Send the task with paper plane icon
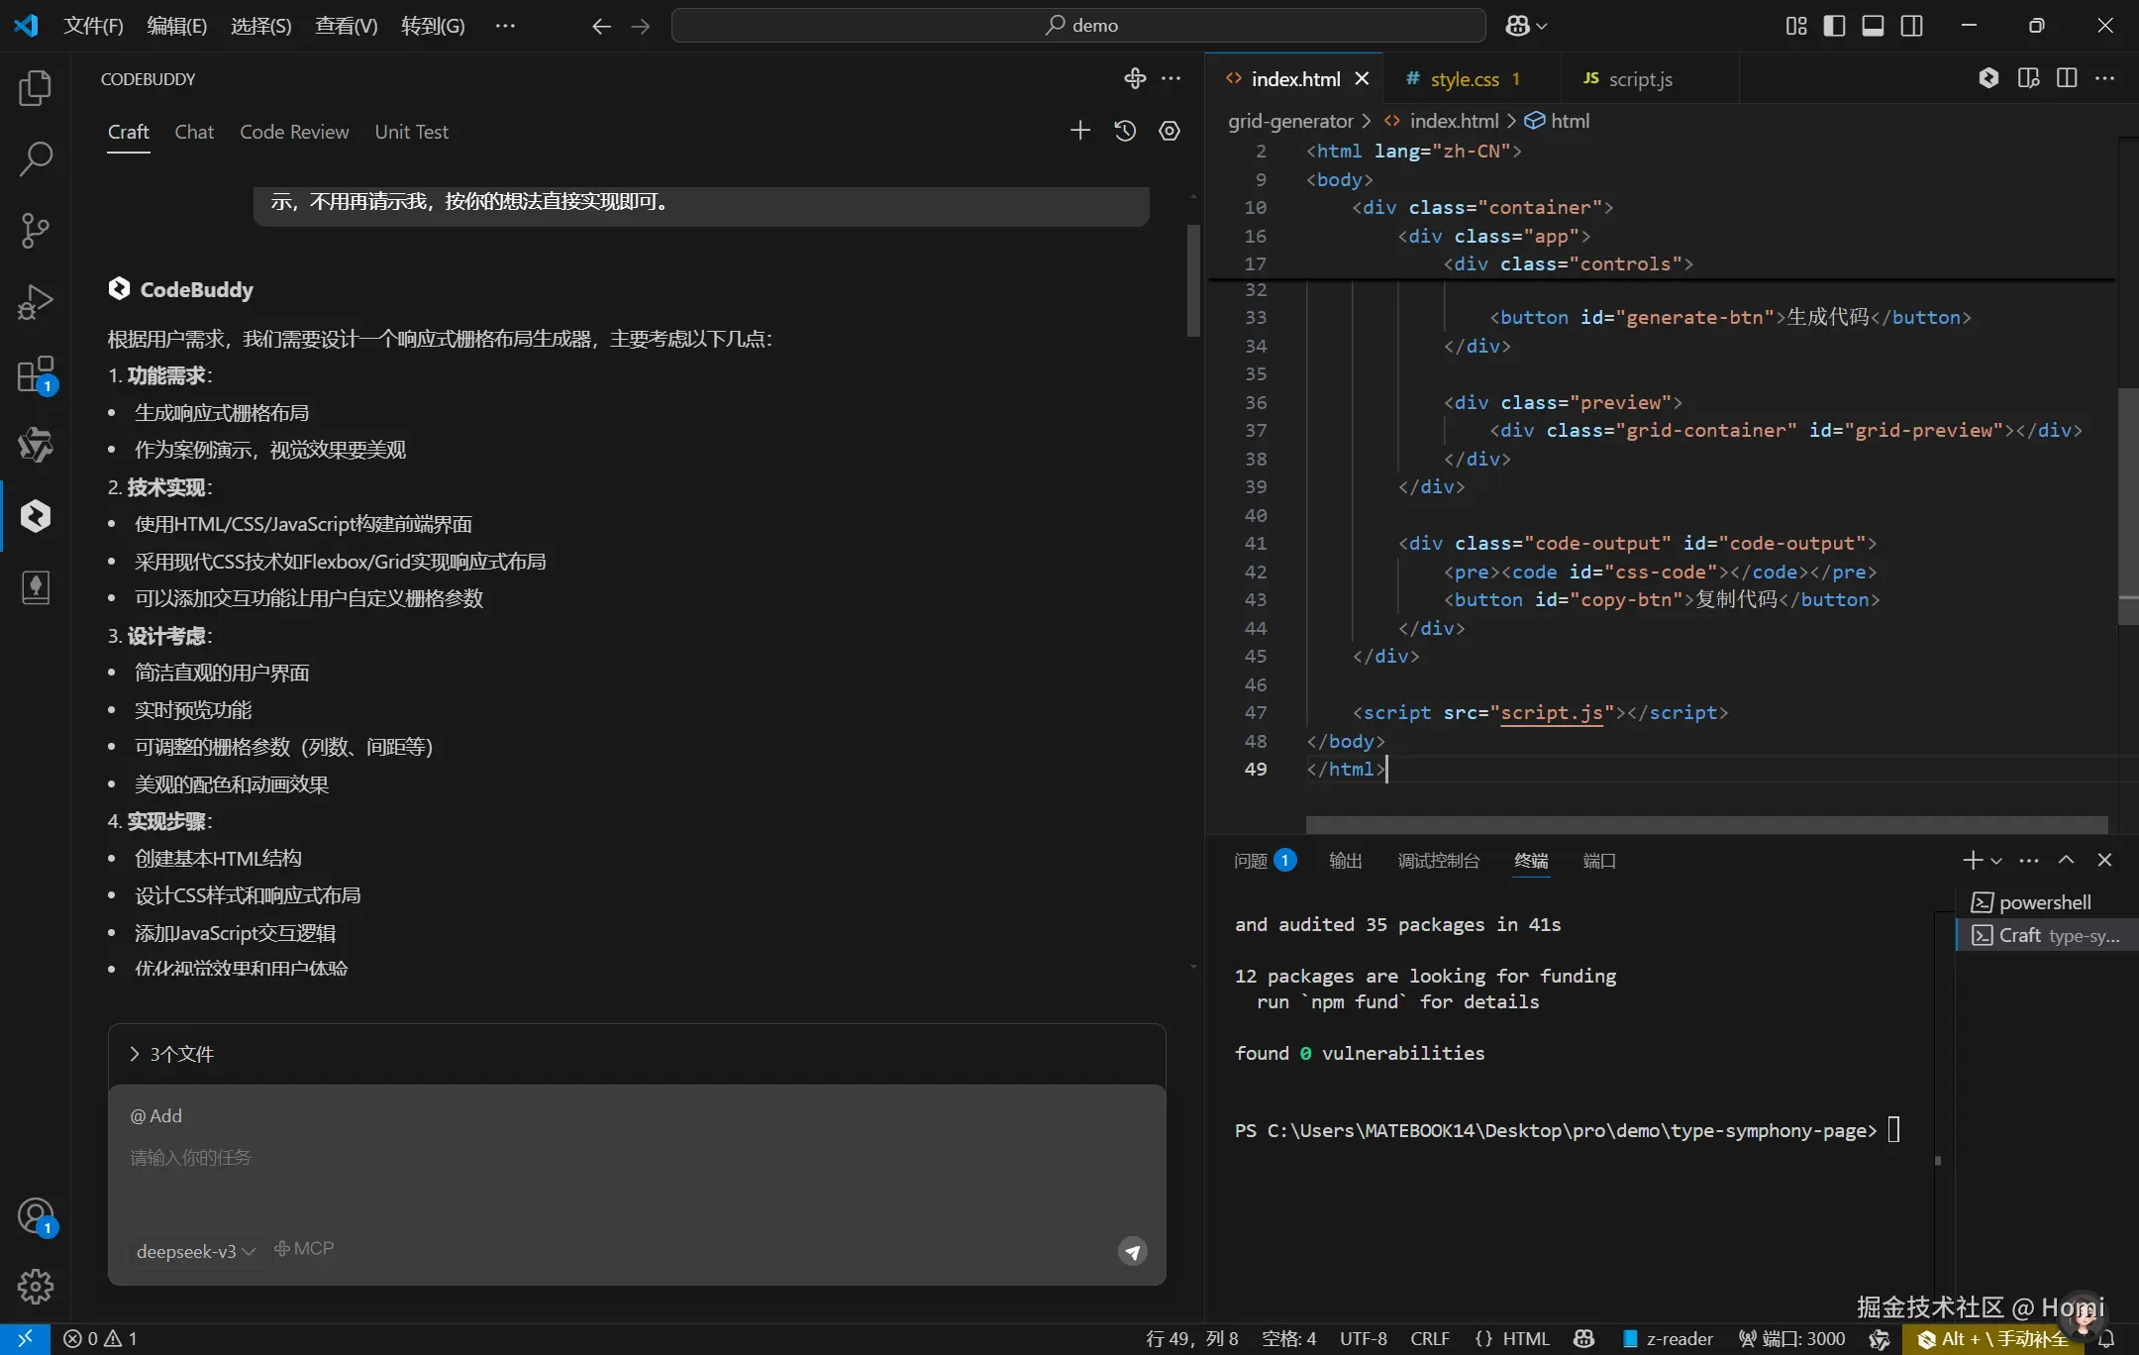Viewport: 2139px width, 1355px height. coord(1133,1251)
